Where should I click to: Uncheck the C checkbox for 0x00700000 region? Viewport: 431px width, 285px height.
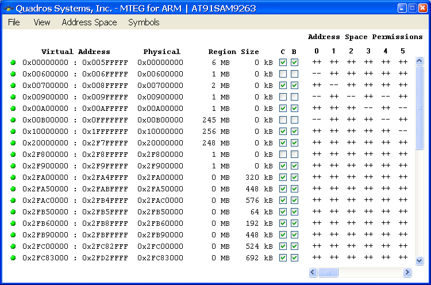point(283,86)
